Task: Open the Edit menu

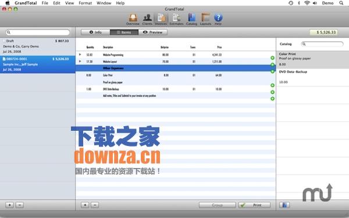Action: [x=56, y=3]
